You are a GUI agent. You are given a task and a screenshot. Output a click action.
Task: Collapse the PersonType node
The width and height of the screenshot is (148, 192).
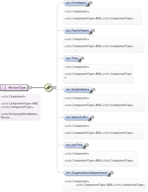[30, 88]
